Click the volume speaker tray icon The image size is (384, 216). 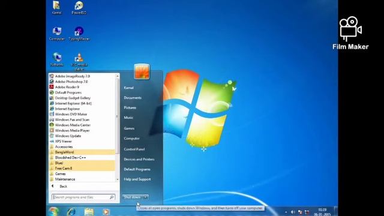pyautogui.click(x=293, y=212)
